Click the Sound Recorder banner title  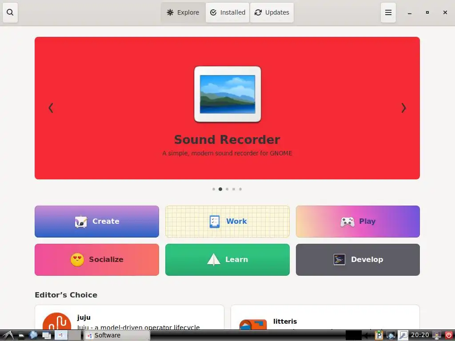pyautogui.click(x=227, y=139)
